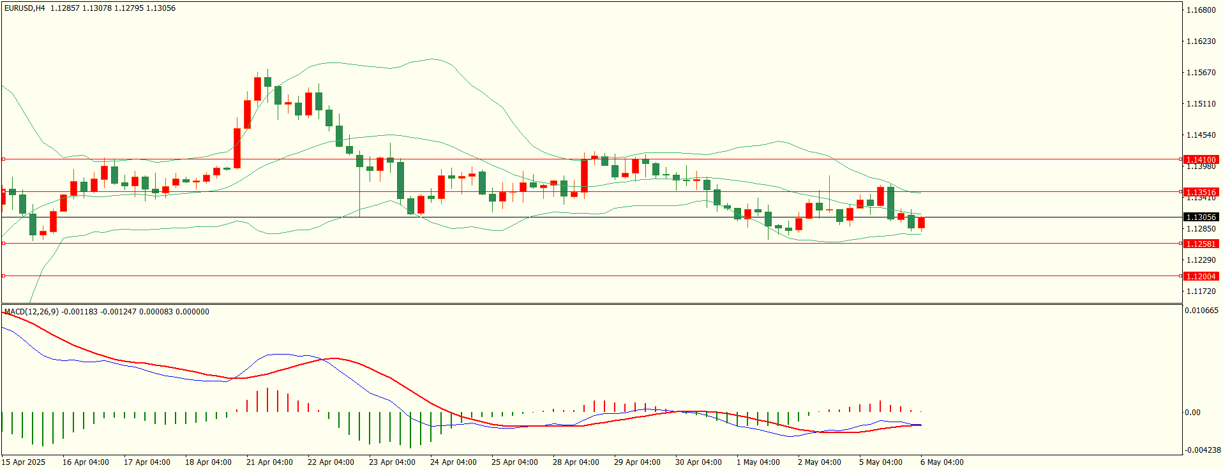Click the 1.12850 price scale value
Viewport: 1223px width, 470px height.
(x=1201, y=229)
